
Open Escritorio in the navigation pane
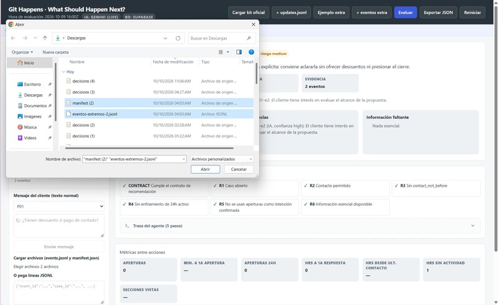(x=32, y=84)
